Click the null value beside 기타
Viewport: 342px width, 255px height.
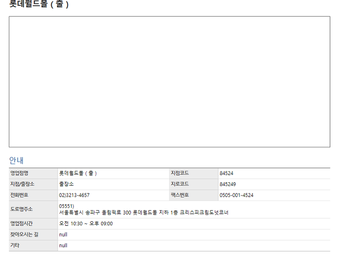(x=63, y=245)
